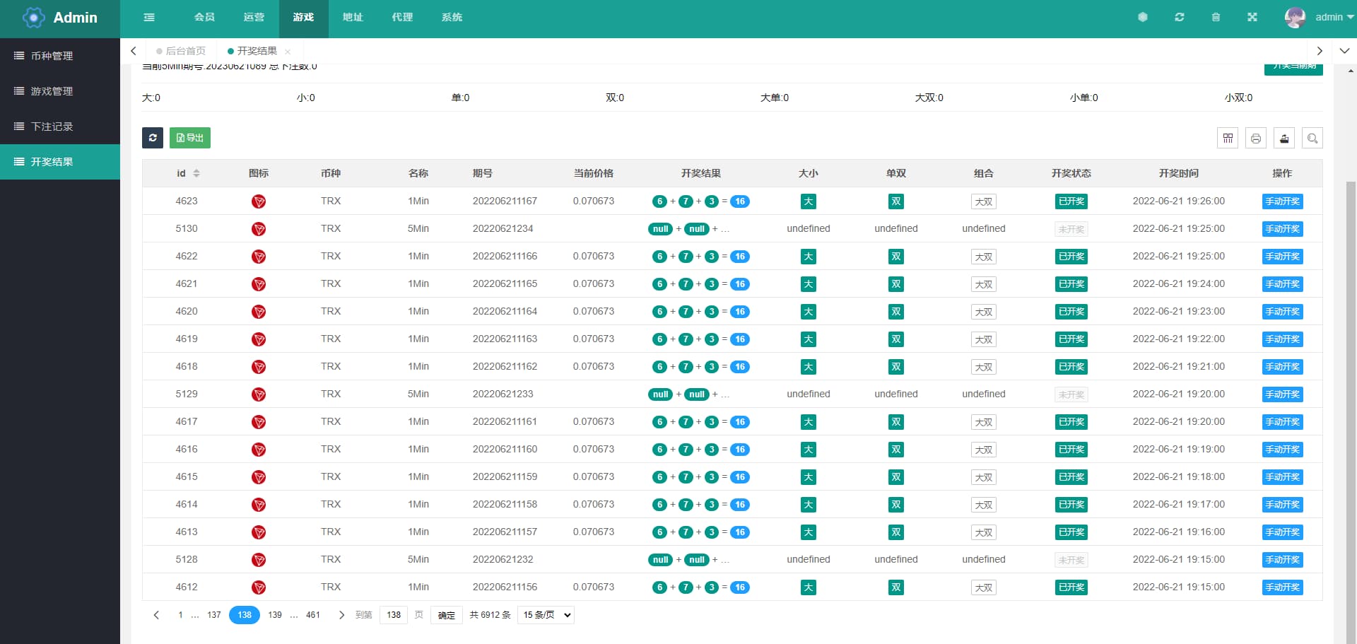Click the green 导出 button
Screen dimensions: 1357x644
click(x=190, y=138)
